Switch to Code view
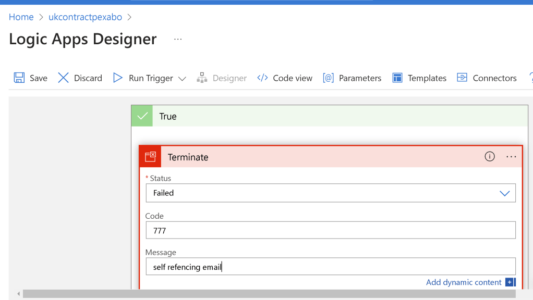This screenshot has height=300, width=533. (x=293, y=78)
